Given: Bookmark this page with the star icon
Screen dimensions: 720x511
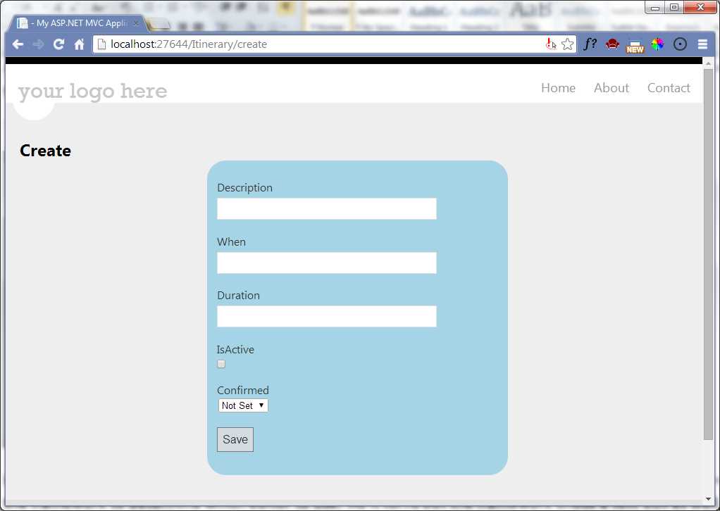Looking at the screenshot, I should [x=568, y=44].
